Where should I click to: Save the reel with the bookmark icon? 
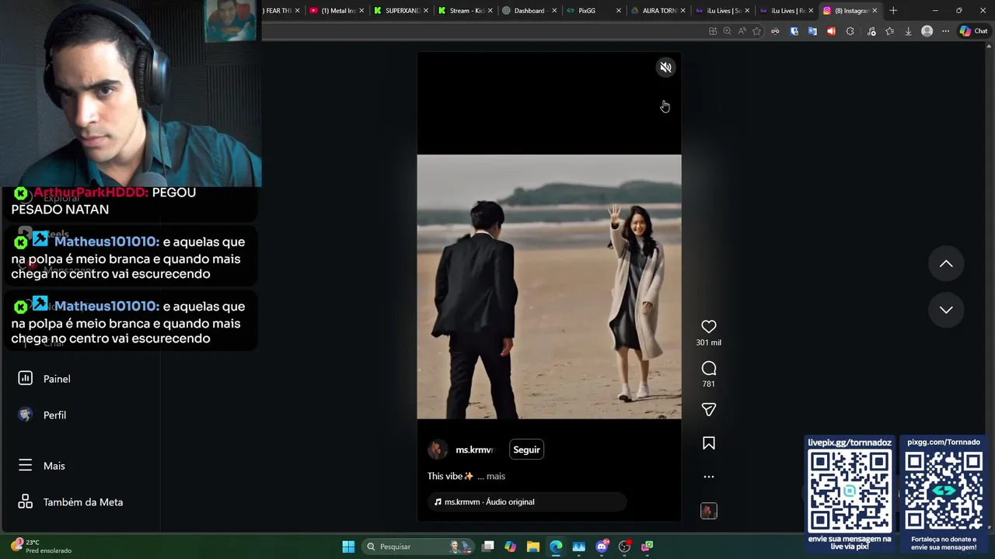tap(708, 443)
